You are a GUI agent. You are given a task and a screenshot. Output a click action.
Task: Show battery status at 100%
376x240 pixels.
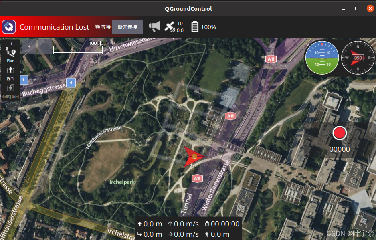pyautogui.click(x=203, y=27)
